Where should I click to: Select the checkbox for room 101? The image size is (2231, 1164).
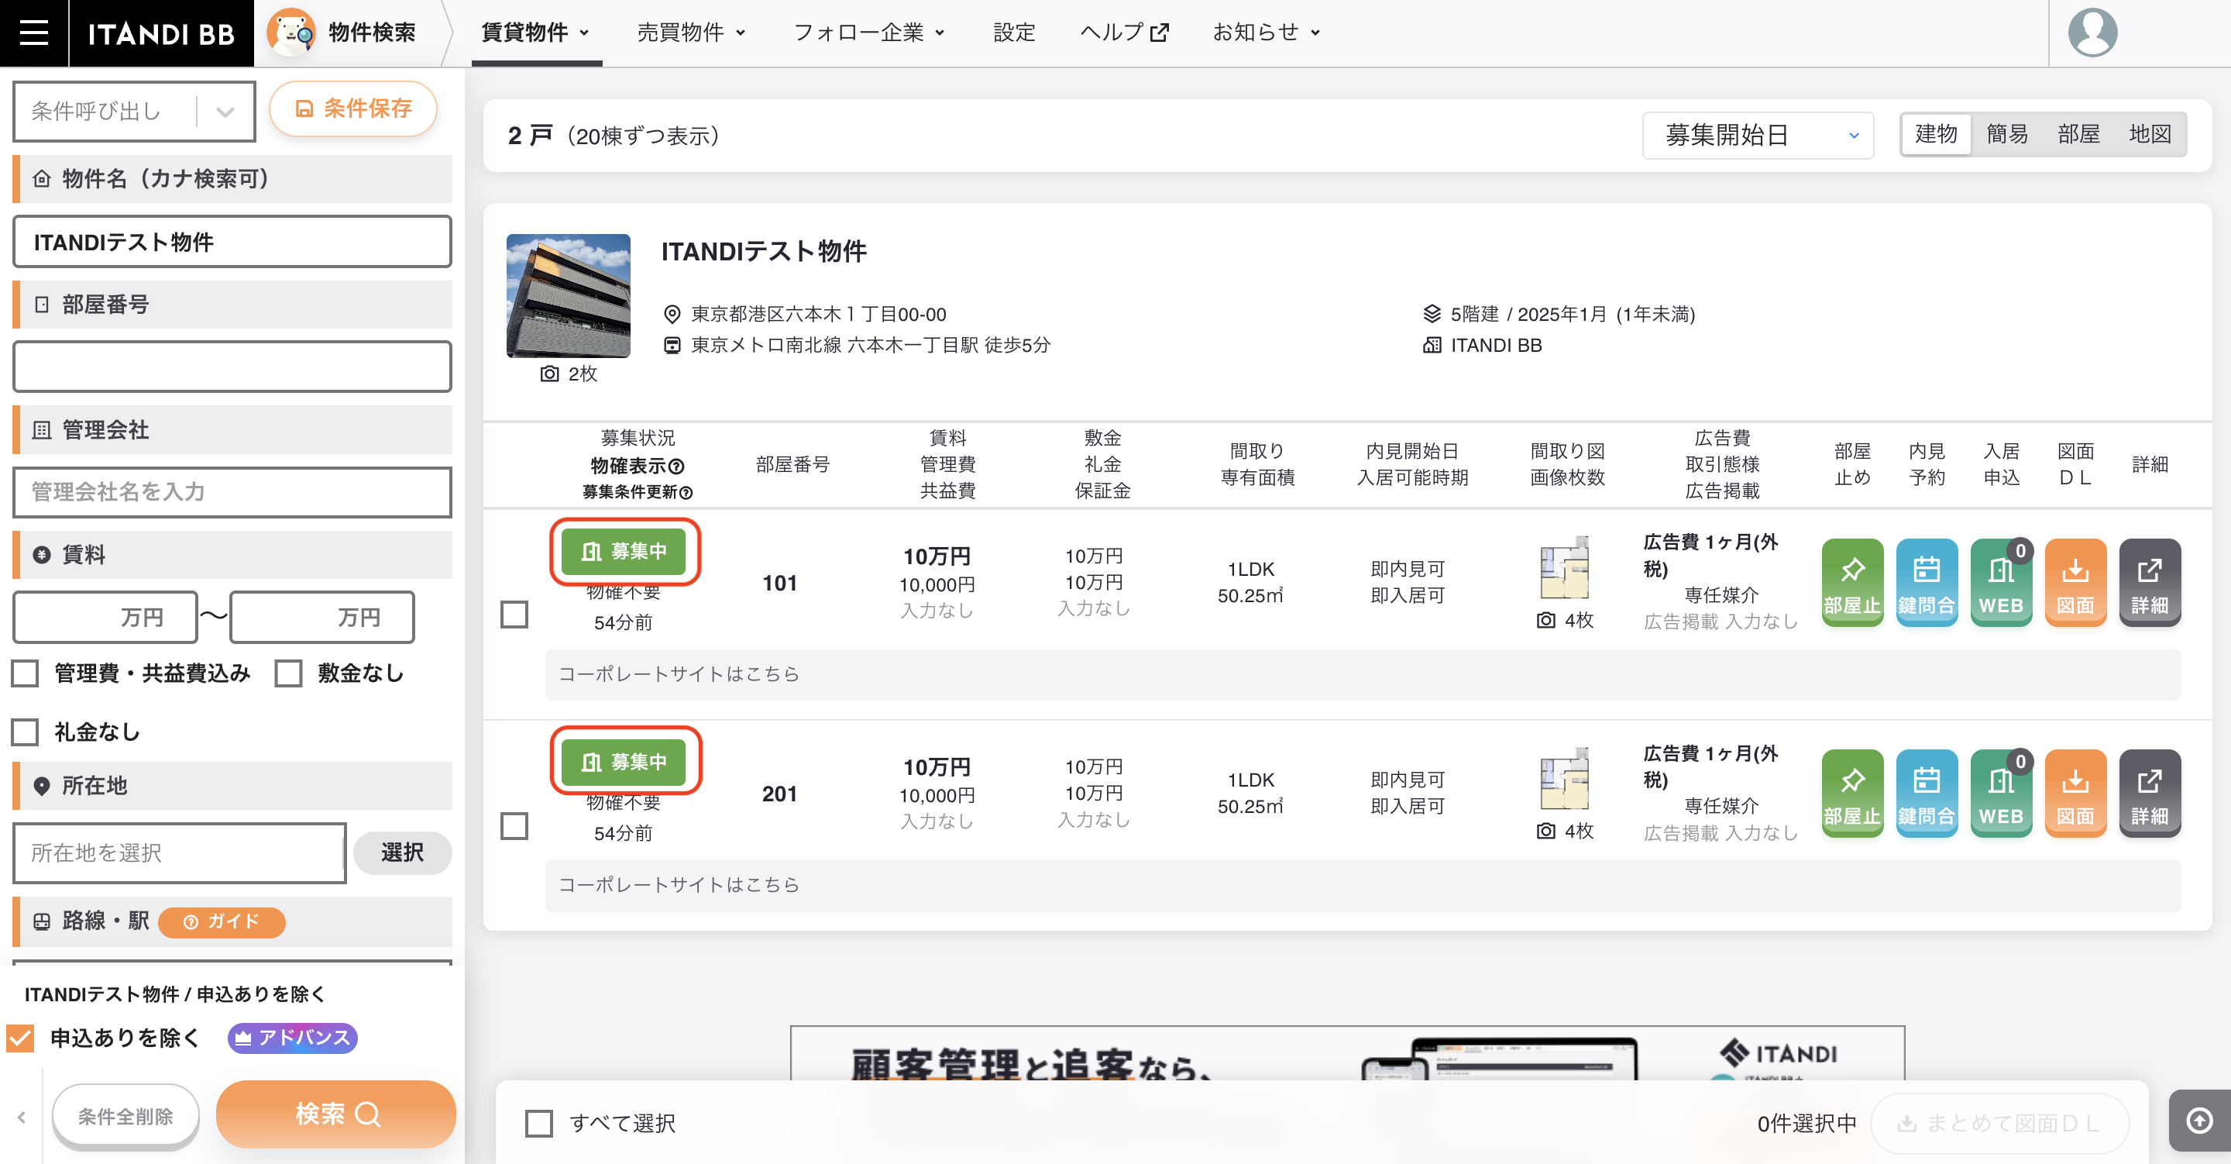(x=514, y=615)
